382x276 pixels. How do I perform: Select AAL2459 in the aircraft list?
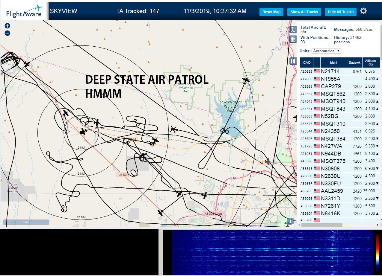(x=340, y=191)
